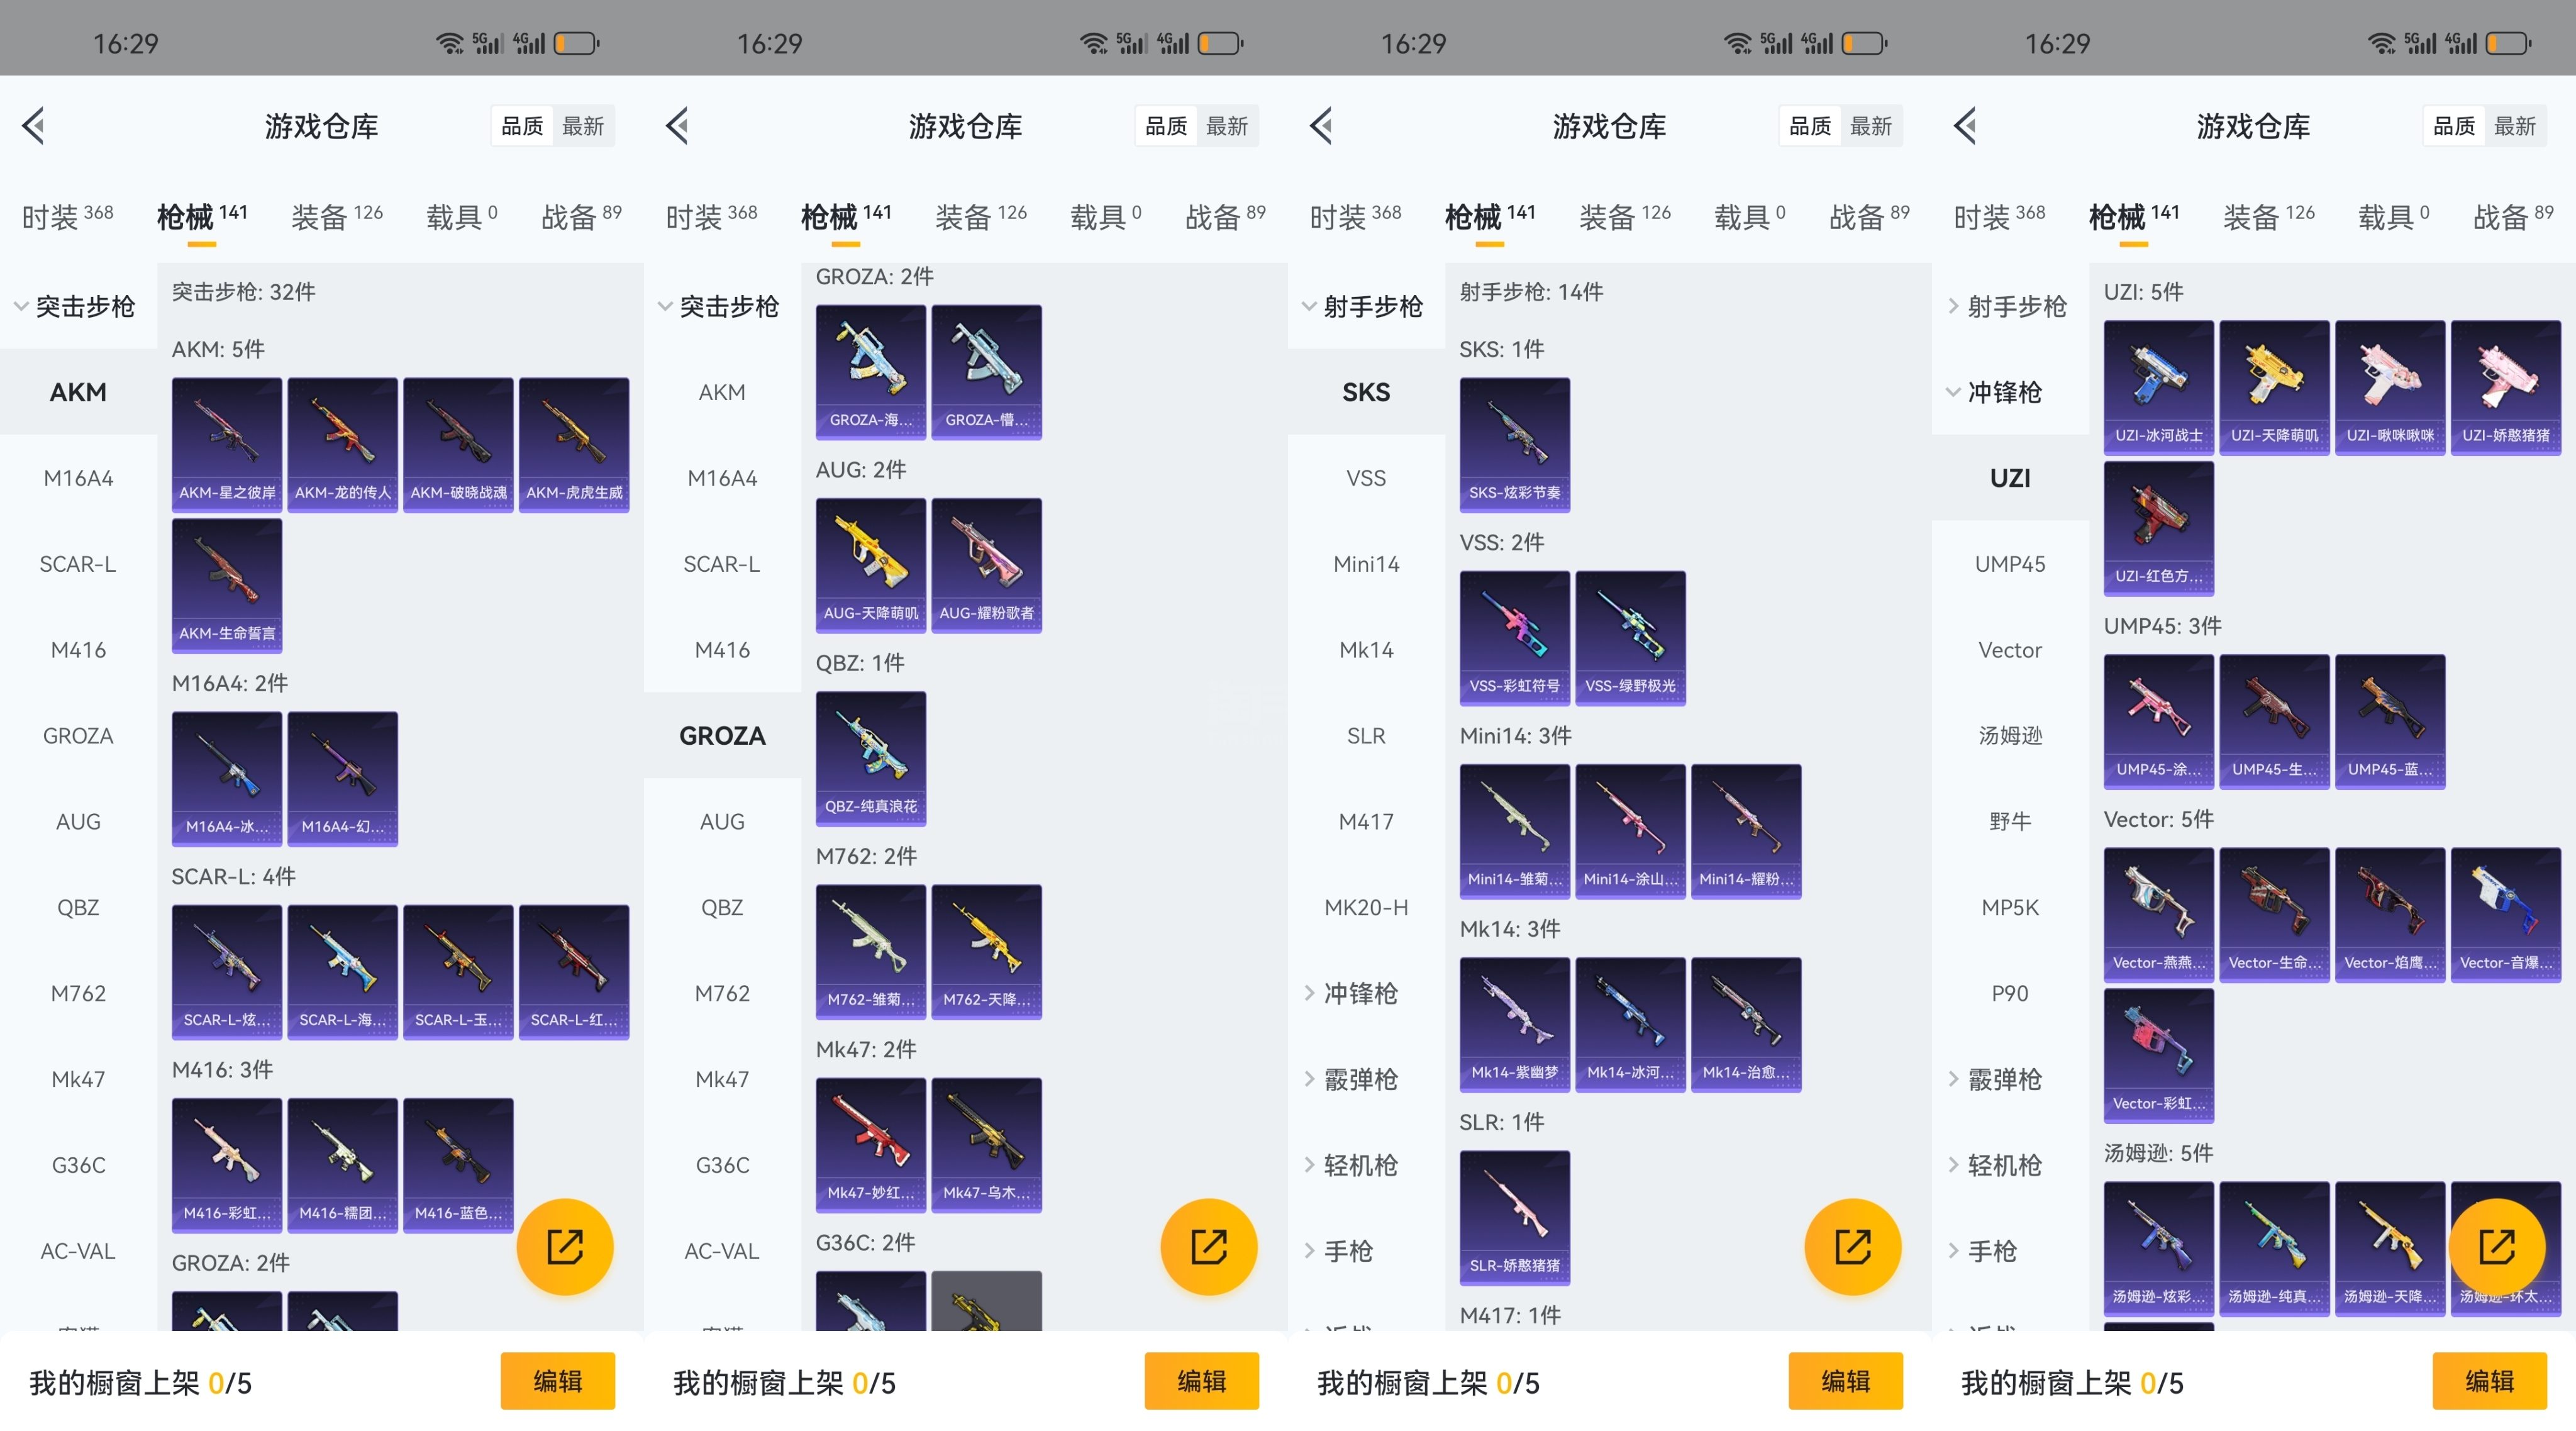Select M417 in the marksman rifle sidebar
Image resolution: width=2576 pixels, height=1431 pixels.
click(x=1366, y=821)
